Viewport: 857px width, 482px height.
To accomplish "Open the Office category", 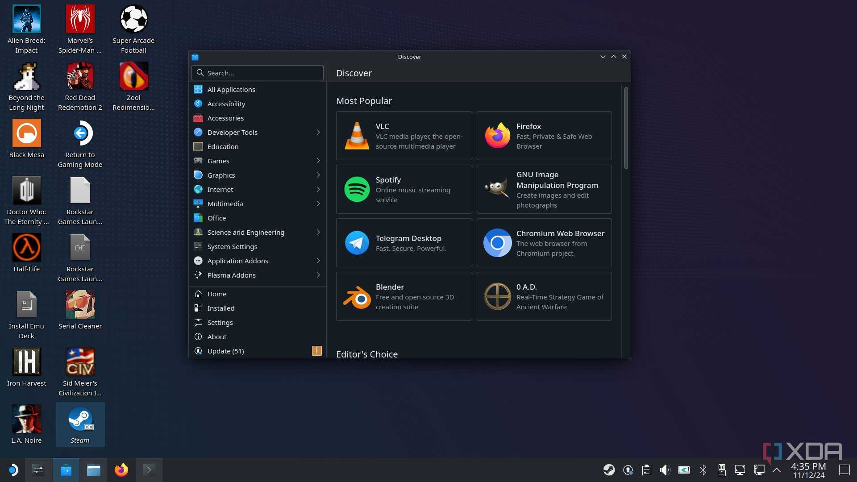I will [258, 218].
